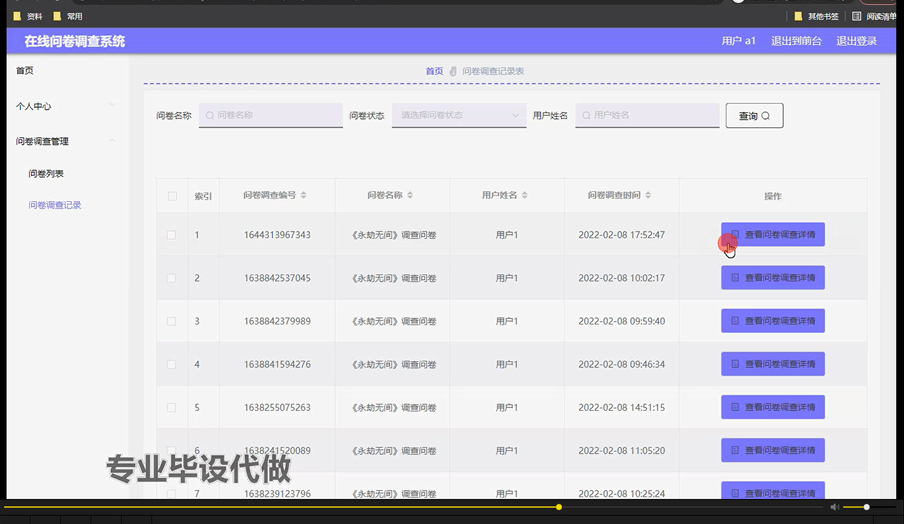The image size is (904, 524).
Task: Check the checkbox for row index 1
Action: (171, 235)
